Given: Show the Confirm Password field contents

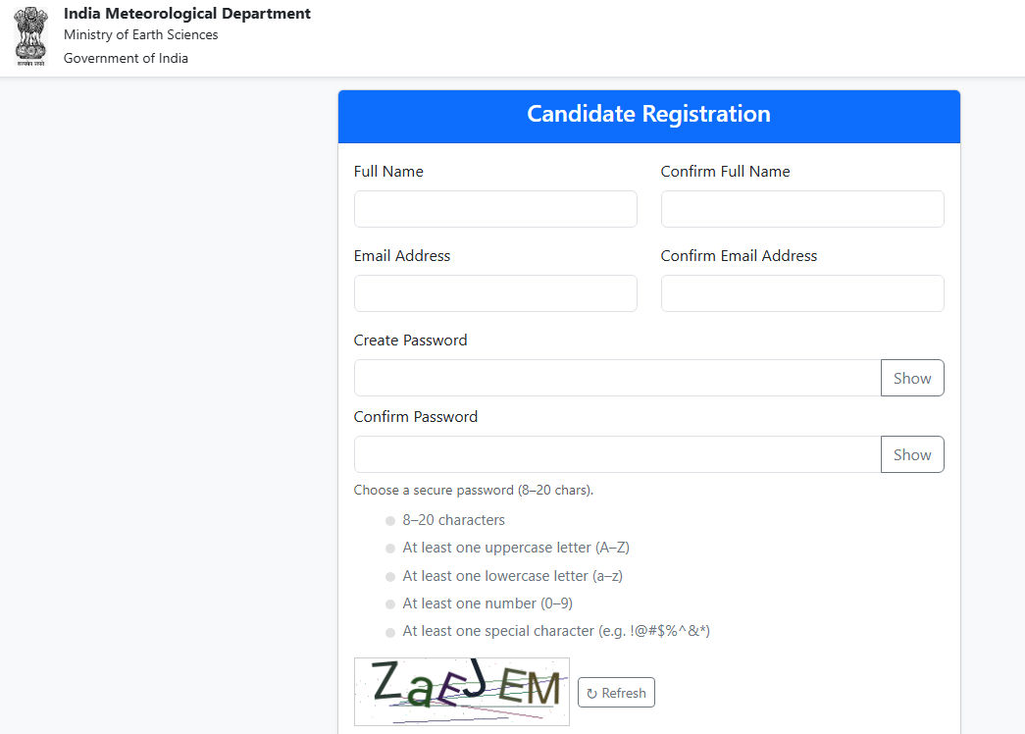Looking at the screenshot, I should pos(912,454).
